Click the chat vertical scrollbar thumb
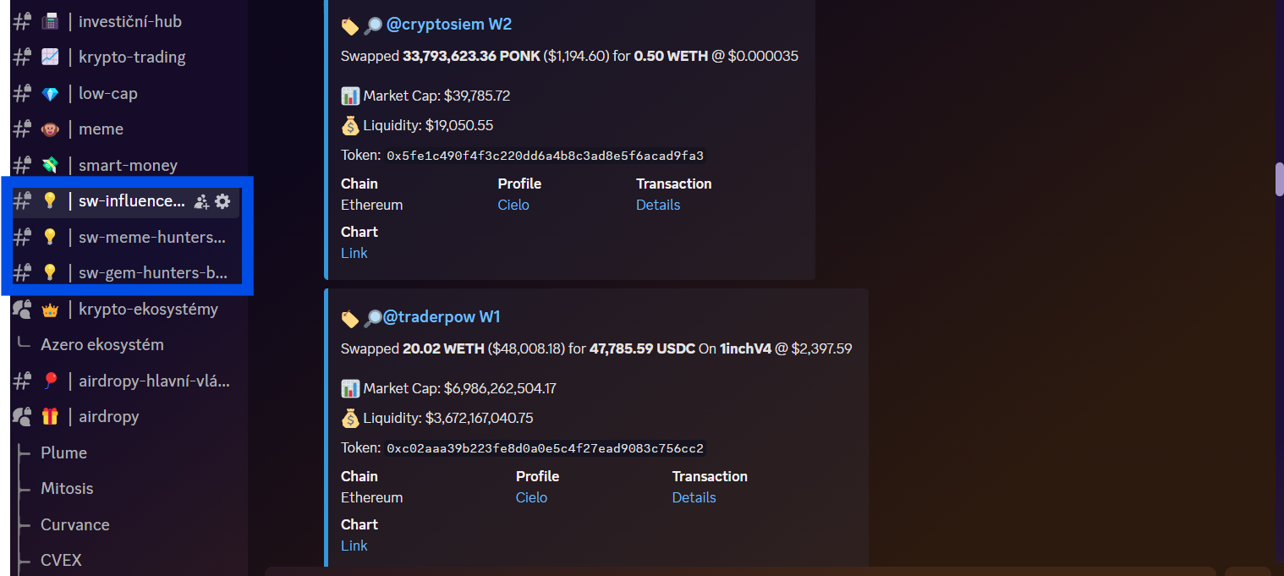 point(1279,178)
